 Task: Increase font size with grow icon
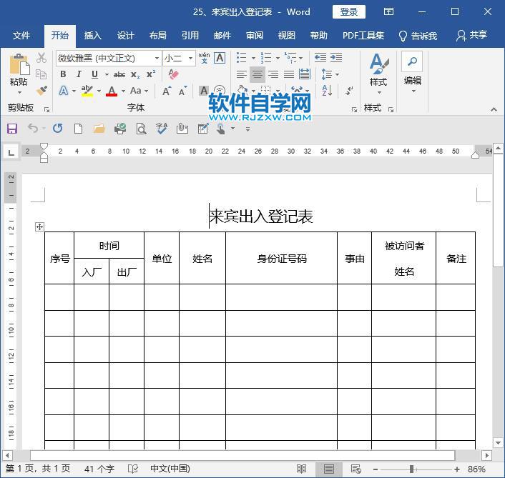coord(167,91)
